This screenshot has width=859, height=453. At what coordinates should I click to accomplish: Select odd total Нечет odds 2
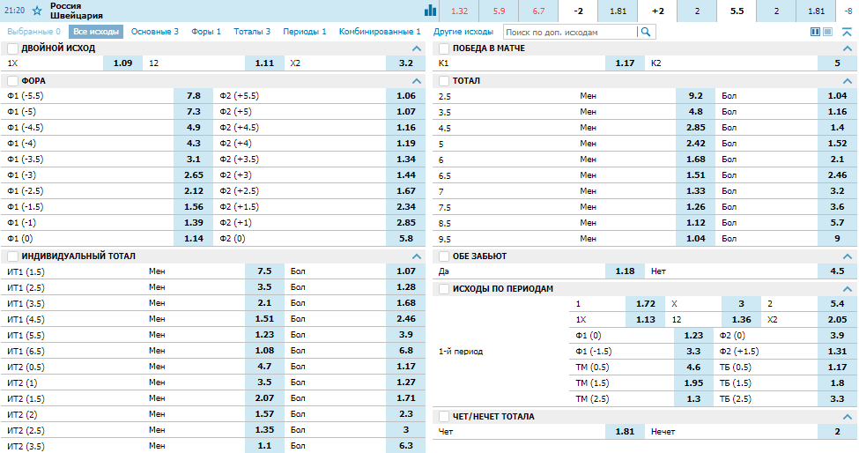(837, 432)
